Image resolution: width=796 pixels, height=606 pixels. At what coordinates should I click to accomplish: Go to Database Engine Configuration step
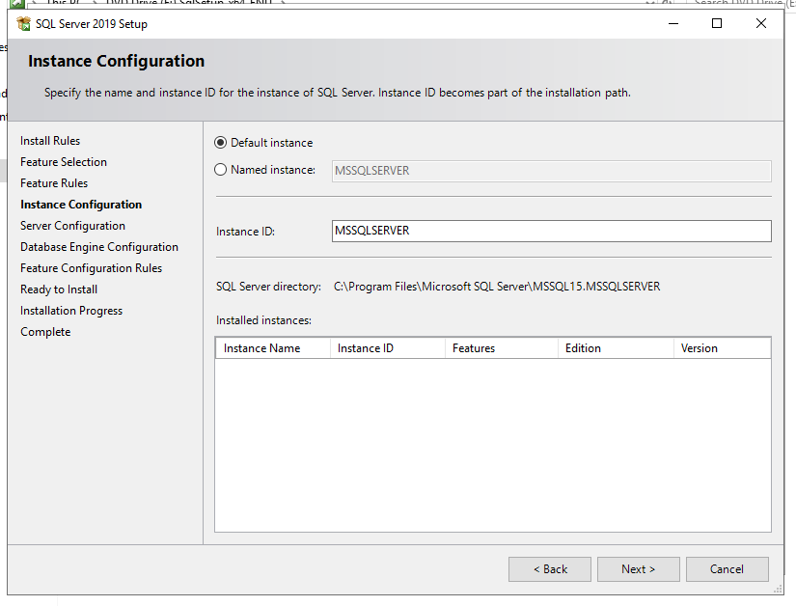[99, 247]
